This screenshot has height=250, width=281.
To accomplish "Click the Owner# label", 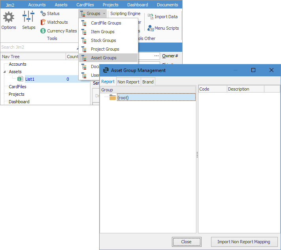I will click(170, 56).
